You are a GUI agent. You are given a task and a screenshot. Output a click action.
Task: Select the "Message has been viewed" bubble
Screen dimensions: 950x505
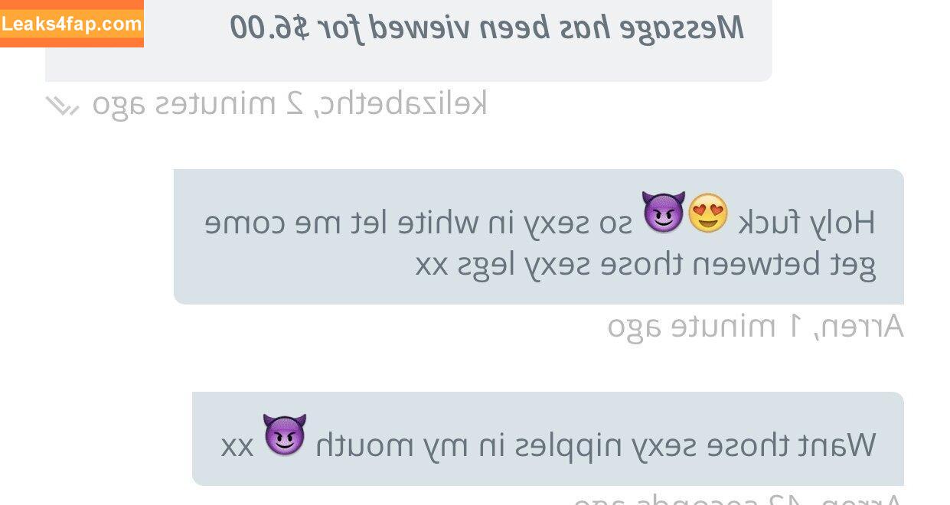(409, 41)
